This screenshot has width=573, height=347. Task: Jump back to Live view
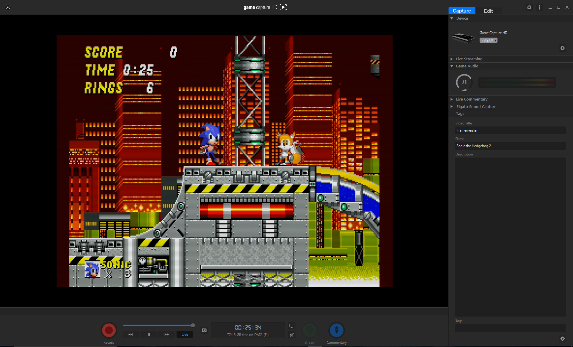[185, 334]
